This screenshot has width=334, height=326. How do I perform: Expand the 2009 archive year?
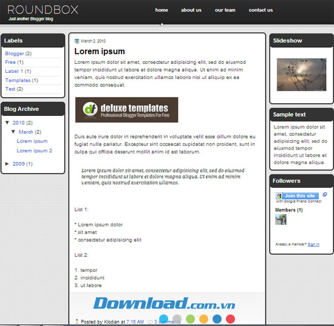(x=7, y=163)
